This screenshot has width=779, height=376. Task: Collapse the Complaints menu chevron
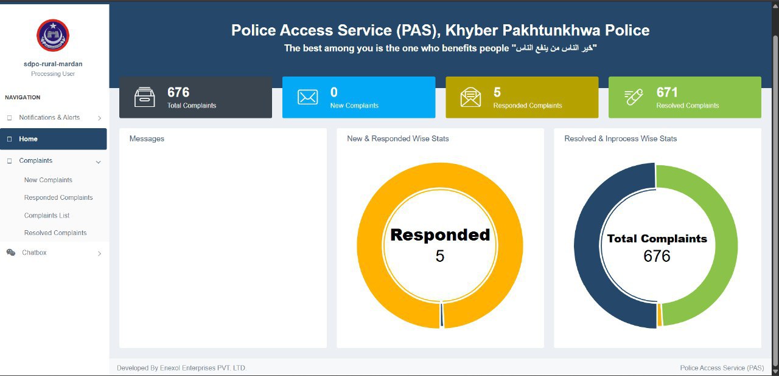[x=99, y=162]
